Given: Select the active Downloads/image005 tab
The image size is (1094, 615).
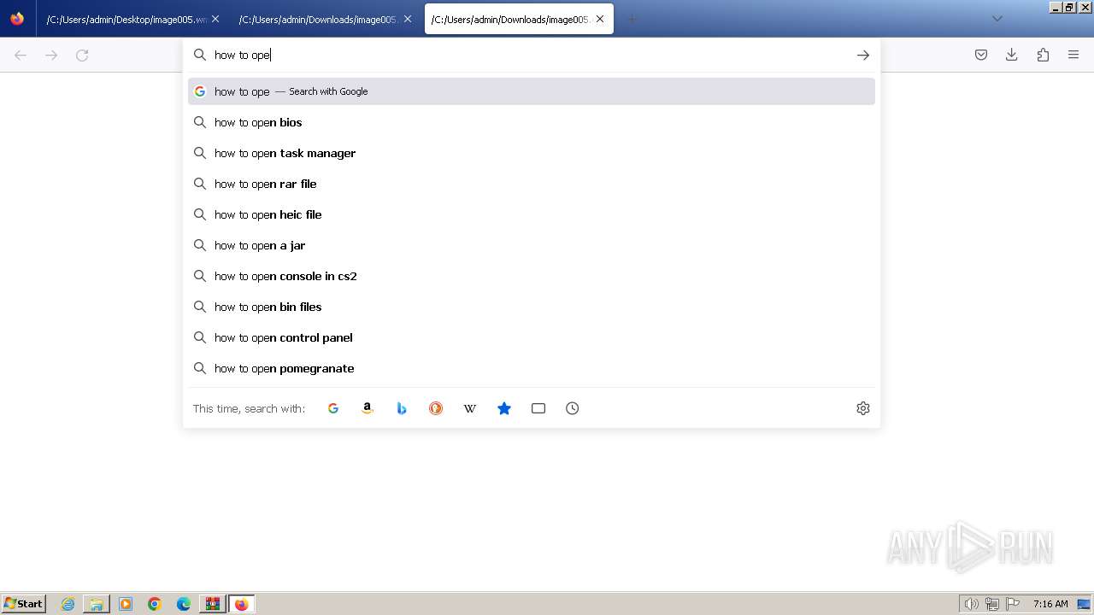Looking at the screenshot, I should (x=519, y=19).
